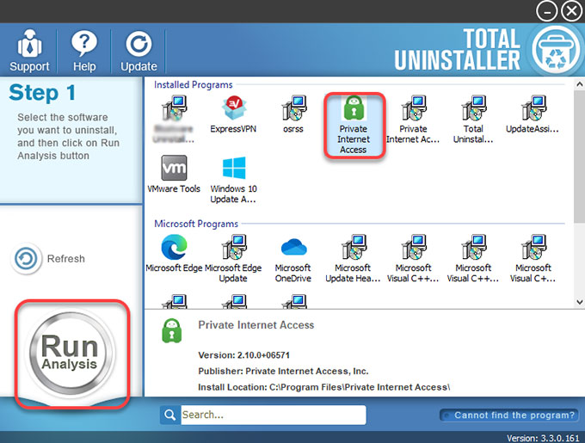
Task: Select the osrss program icon
Action: pyautogui.click(x=293, y=108)
